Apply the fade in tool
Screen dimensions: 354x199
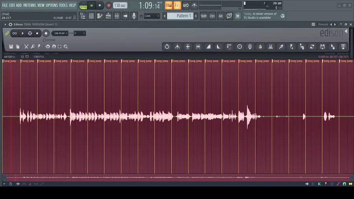pyautogui.click(x=208, y=46)
